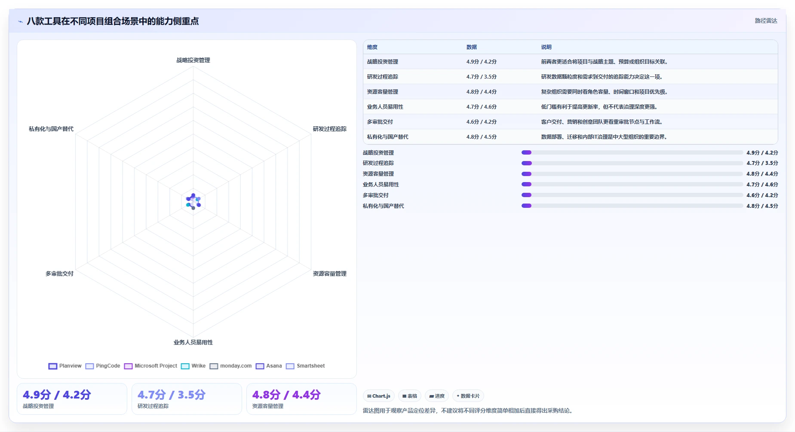Screen dimensions: 795x432
Task: Click the footnote text 雷达图用于观察产品定位差异
Action: 467,411
